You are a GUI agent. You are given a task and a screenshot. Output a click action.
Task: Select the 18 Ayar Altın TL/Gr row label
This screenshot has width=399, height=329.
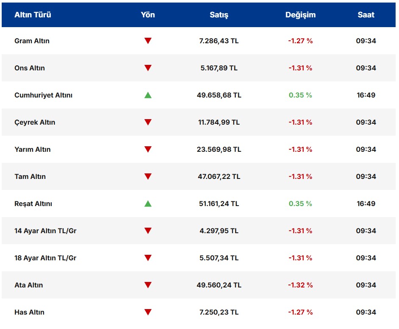45,258
